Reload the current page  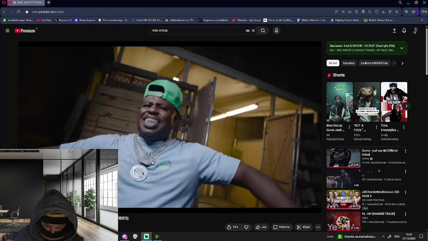[18, 12]
